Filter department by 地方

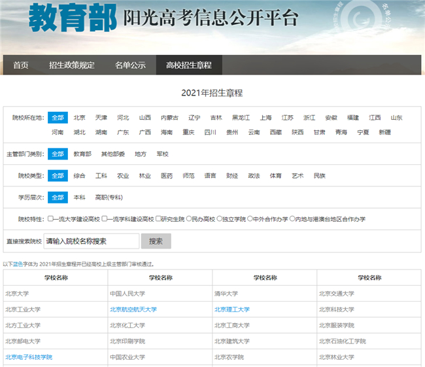(x=141, y=154)
